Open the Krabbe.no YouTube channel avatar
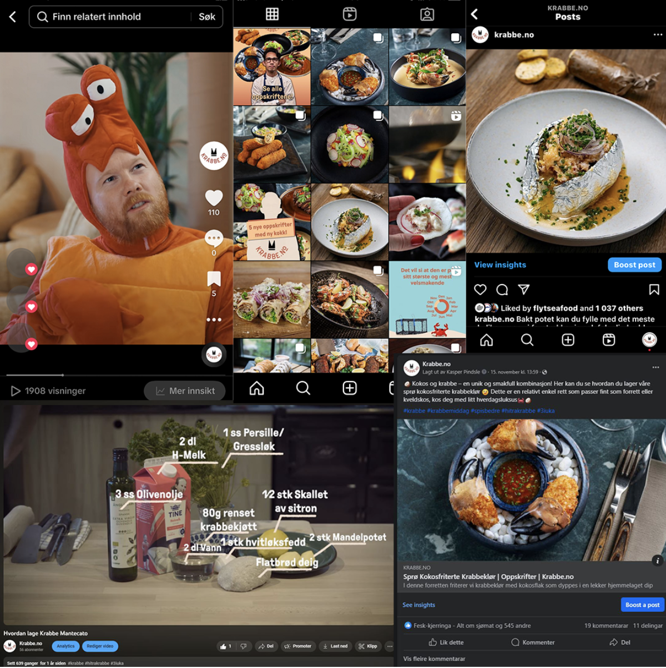This screenshot has width=666, height=668. pyautogui.click(x=9, y=646)
